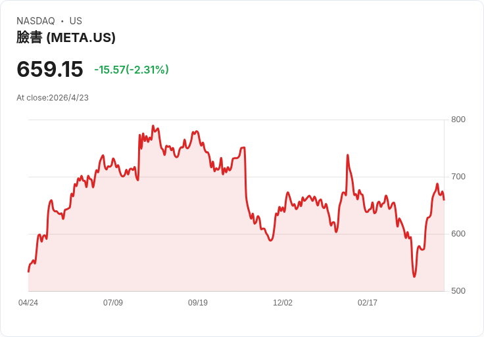This screenshot has width=484, height=337.
Task: Click the 02/17 date axis label
Action: point(368,303)
